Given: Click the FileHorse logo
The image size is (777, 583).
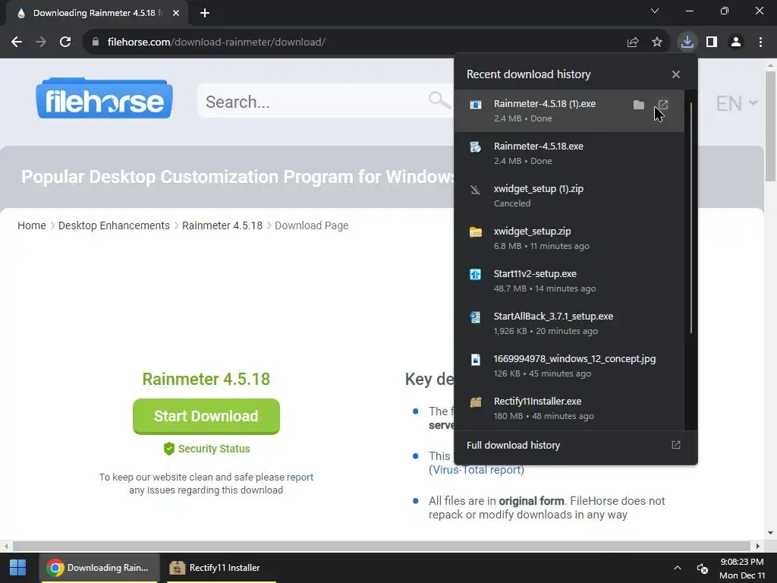Looking at the screenshot, I should [104, 98].
